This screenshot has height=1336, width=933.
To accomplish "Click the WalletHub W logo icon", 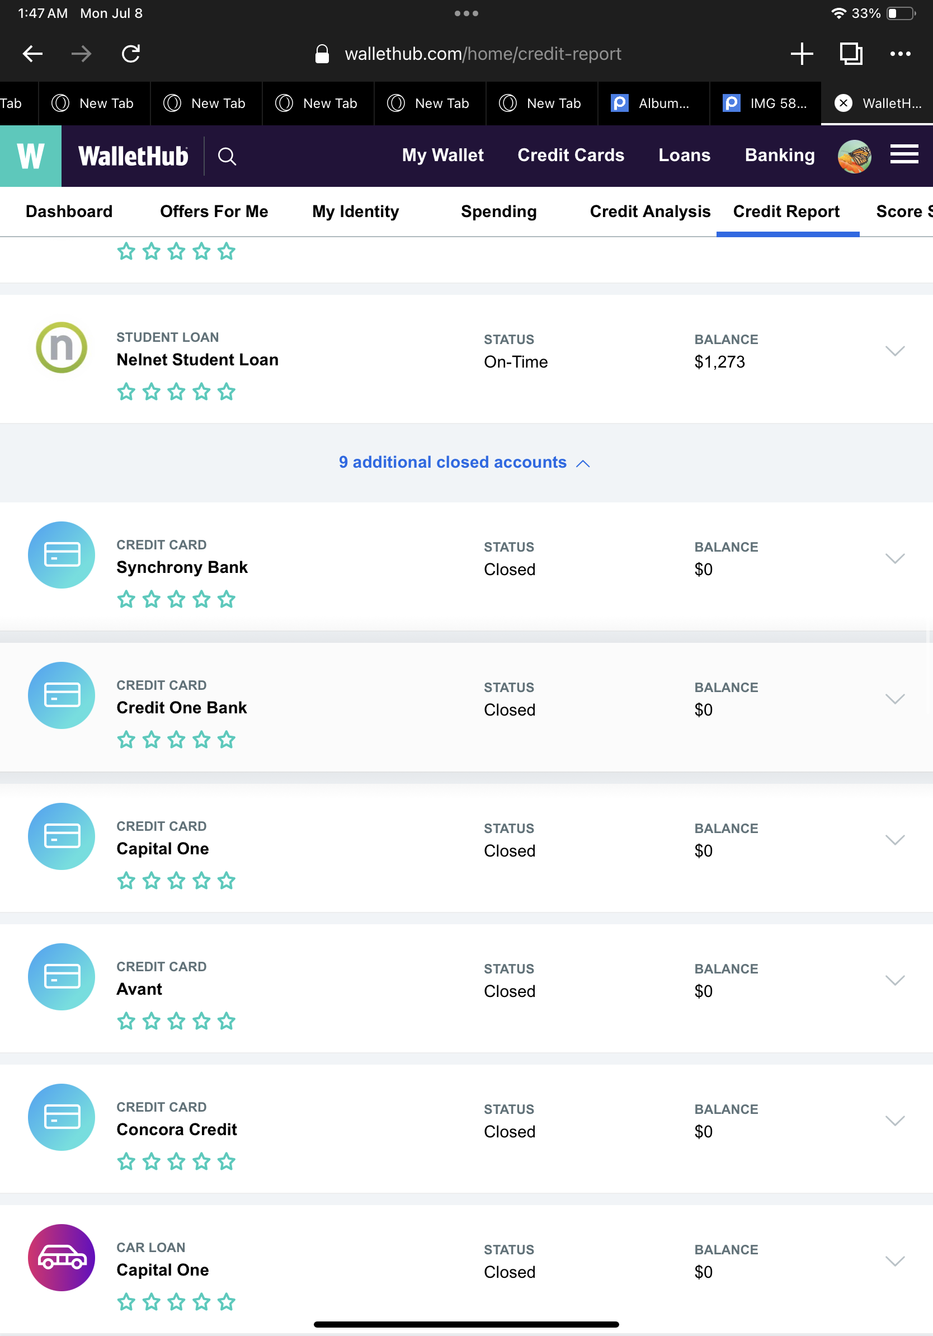I will (30, 156).
